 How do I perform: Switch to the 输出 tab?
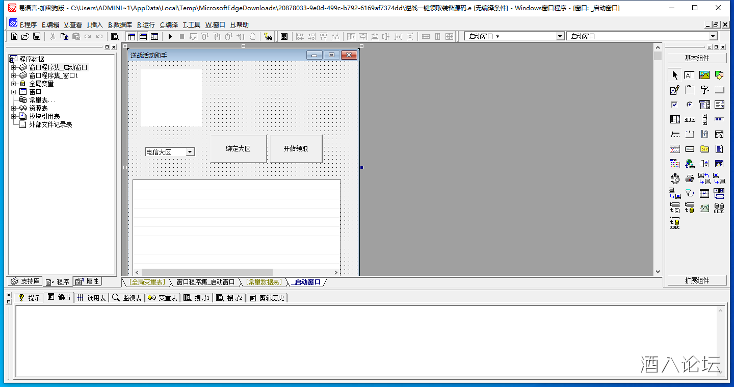click(59, 297)
